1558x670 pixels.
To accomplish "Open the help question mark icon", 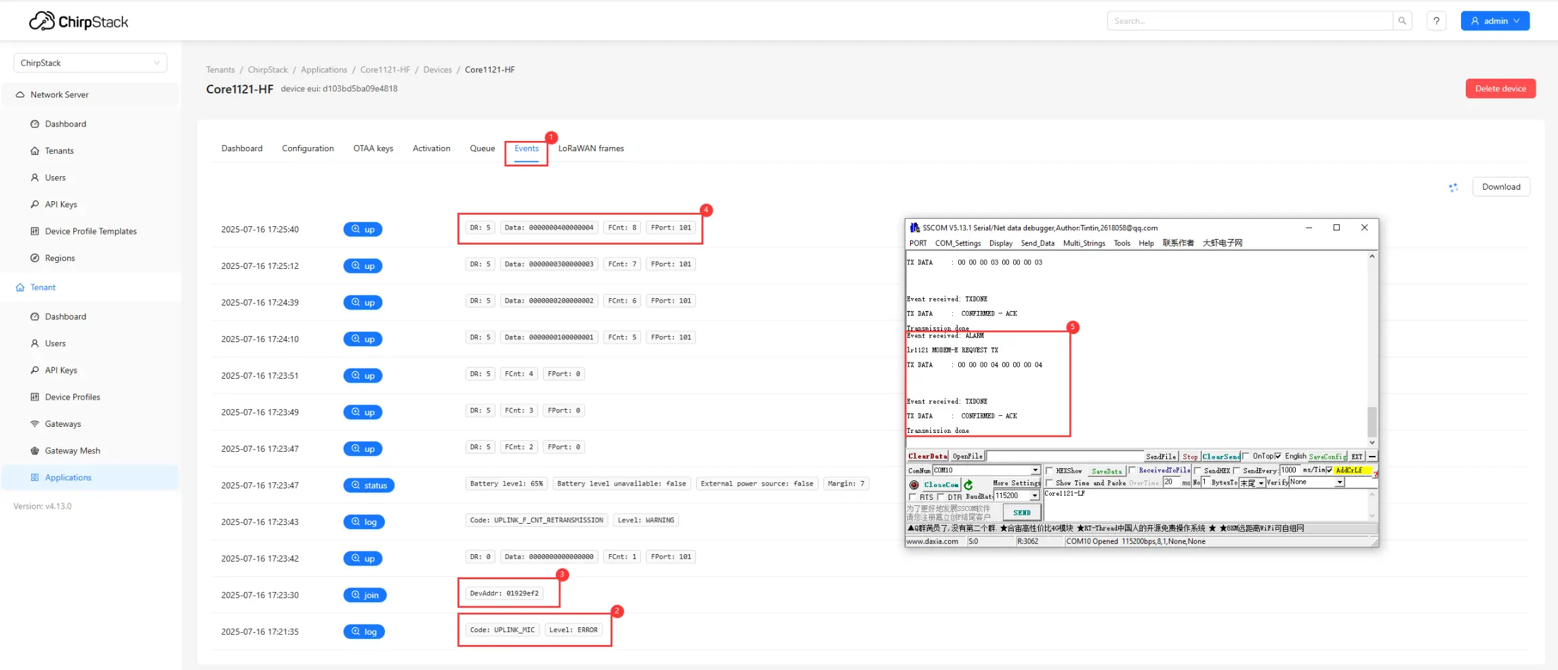I will [1436, 21].
